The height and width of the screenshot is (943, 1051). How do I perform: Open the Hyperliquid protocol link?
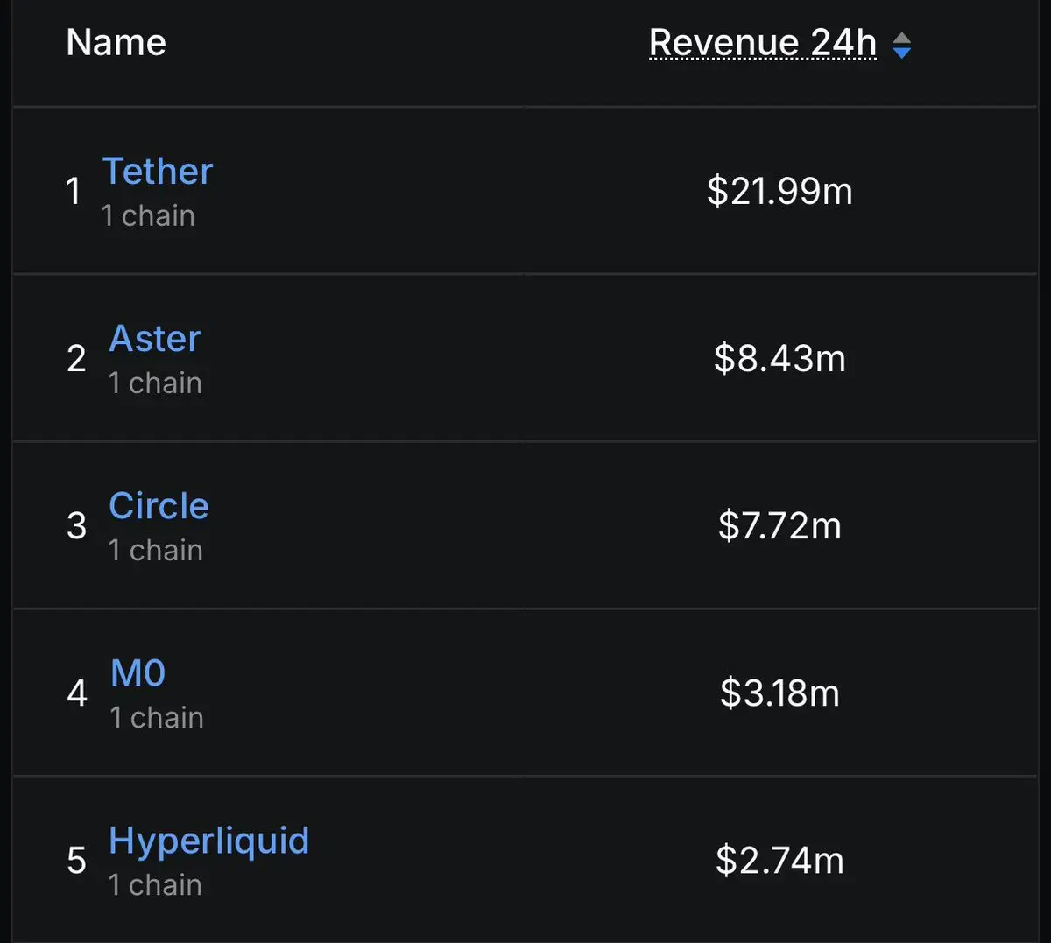(x=208, y=841)
